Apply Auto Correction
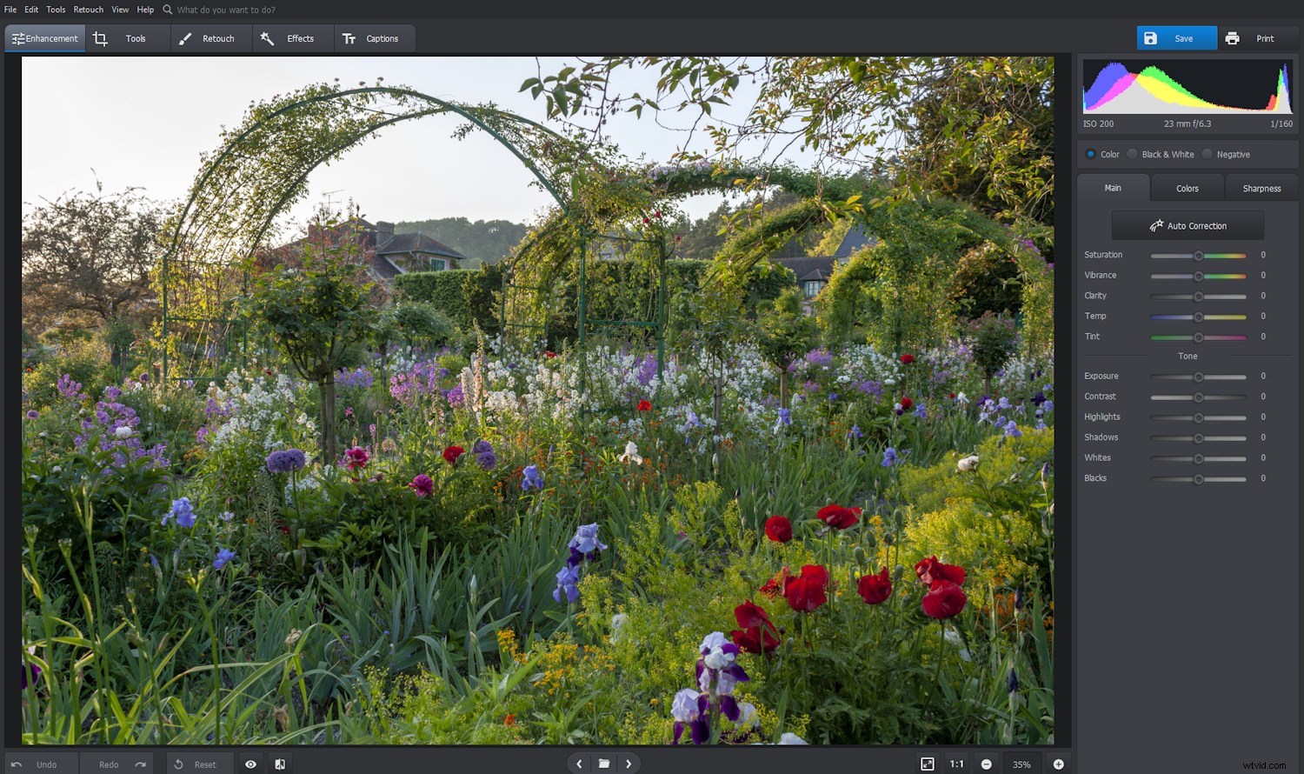Image resolution: width=1304 pixels, height=774 pixels. (1188, 225)
